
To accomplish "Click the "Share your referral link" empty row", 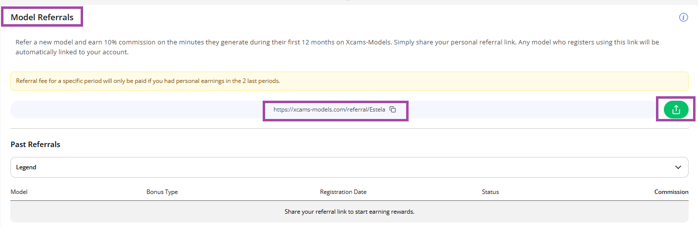I will coord(349,212).
